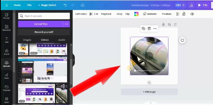Switch to the Audio tab
Viewport: 213px width, 105px height.
coord(62,40)
